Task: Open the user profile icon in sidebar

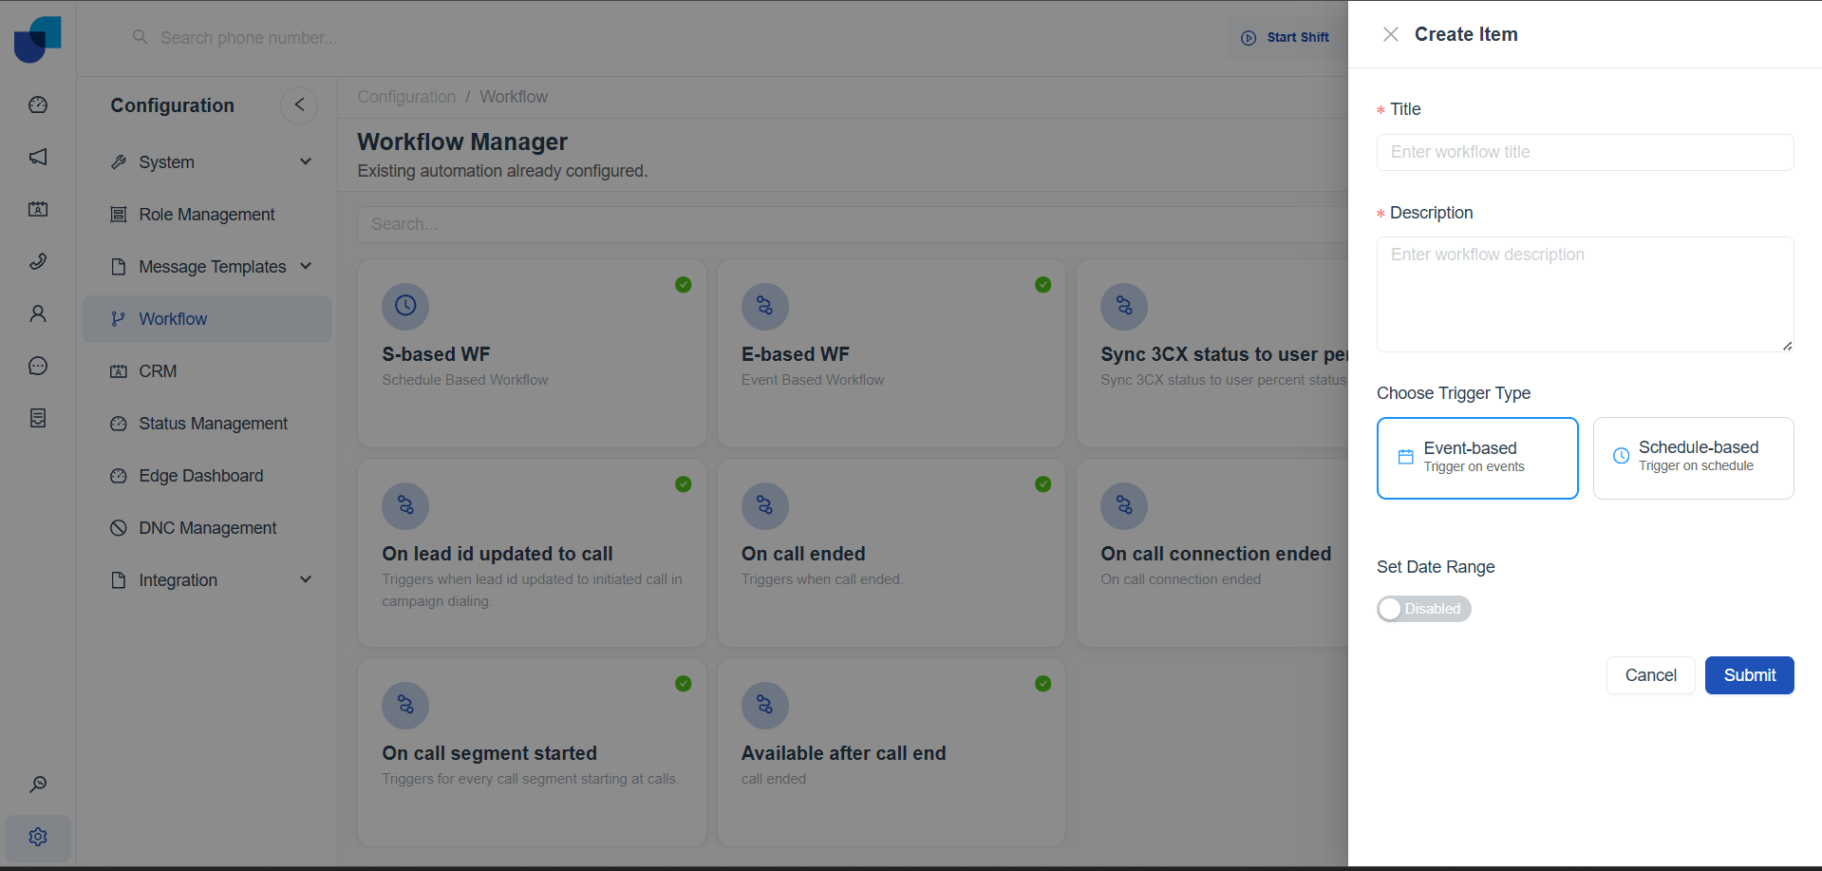Action: point(38,313)
